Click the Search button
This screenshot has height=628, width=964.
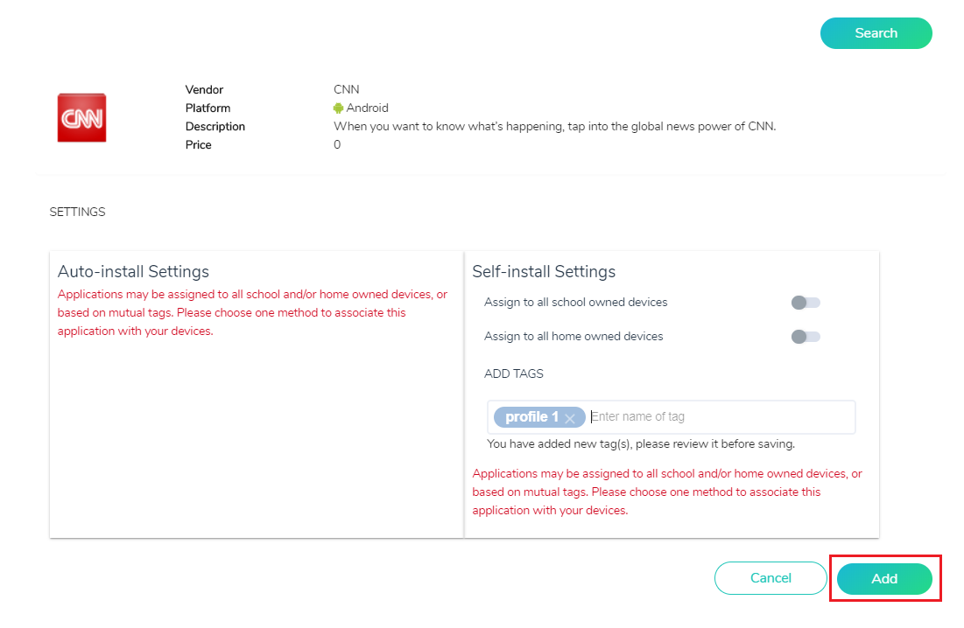tap(876, 33)
